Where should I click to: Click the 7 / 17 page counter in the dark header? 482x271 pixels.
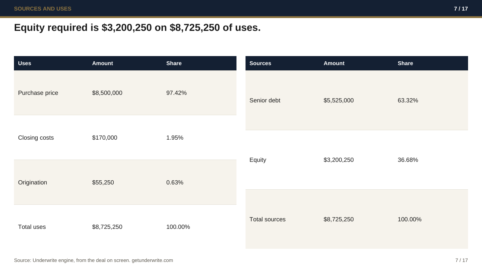tap(461, 9)
